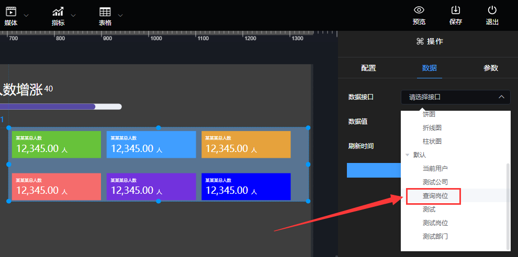Click the Table (表格) grid icon
518x257 pixels.
click(105, 10)
